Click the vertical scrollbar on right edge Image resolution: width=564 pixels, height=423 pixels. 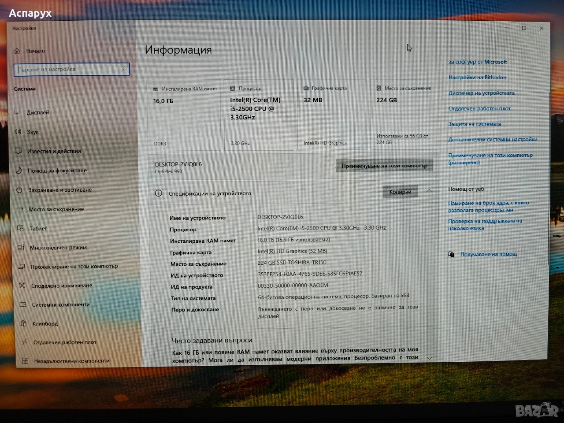[x=549, y=176]
